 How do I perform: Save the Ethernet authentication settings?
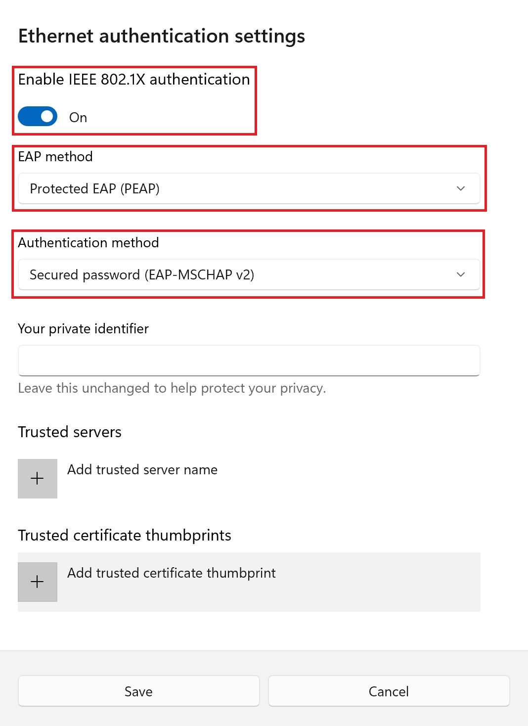tap(138, 691)
